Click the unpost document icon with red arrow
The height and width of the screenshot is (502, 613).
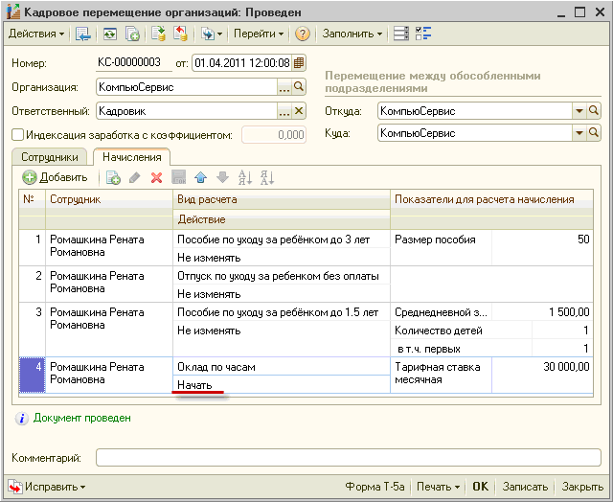(181, 34)
